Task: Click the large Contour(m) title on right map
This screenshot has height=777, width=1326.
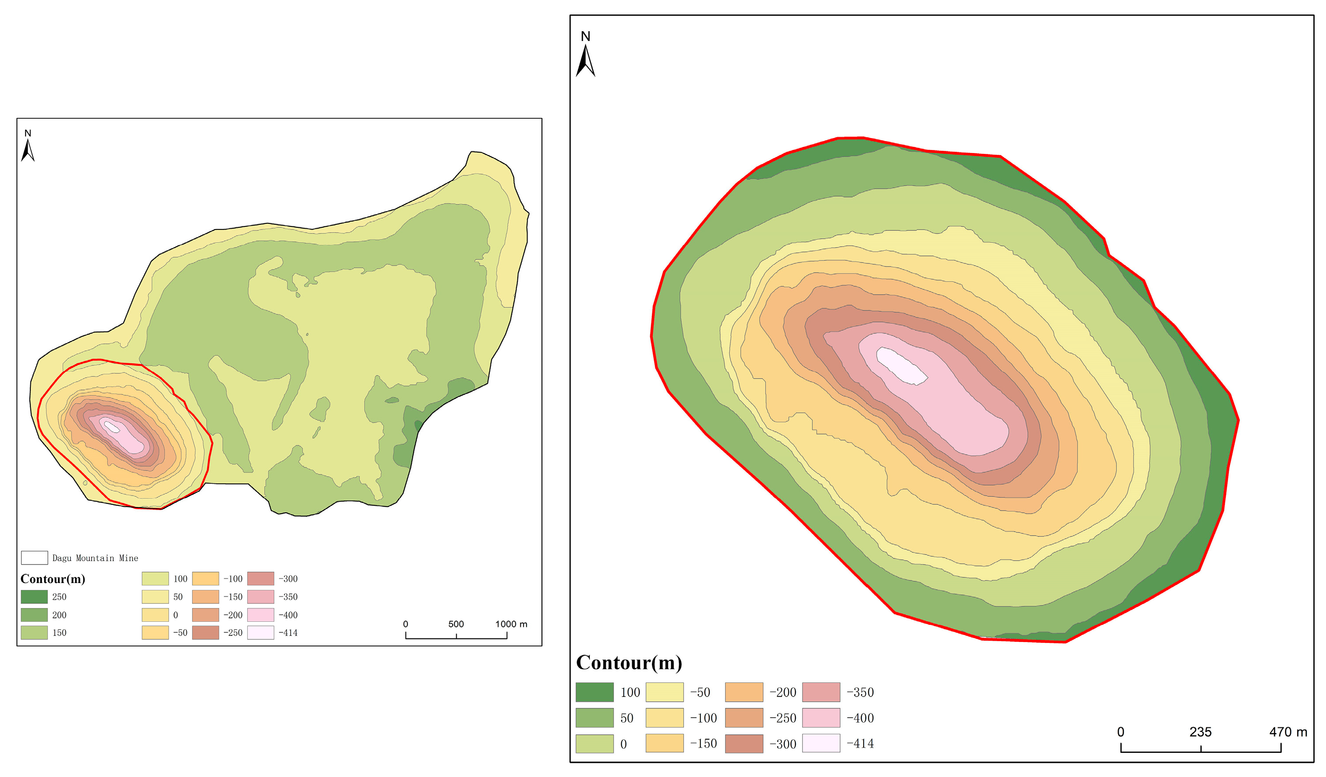Action: pyautogui.click(x=629, y=663)
